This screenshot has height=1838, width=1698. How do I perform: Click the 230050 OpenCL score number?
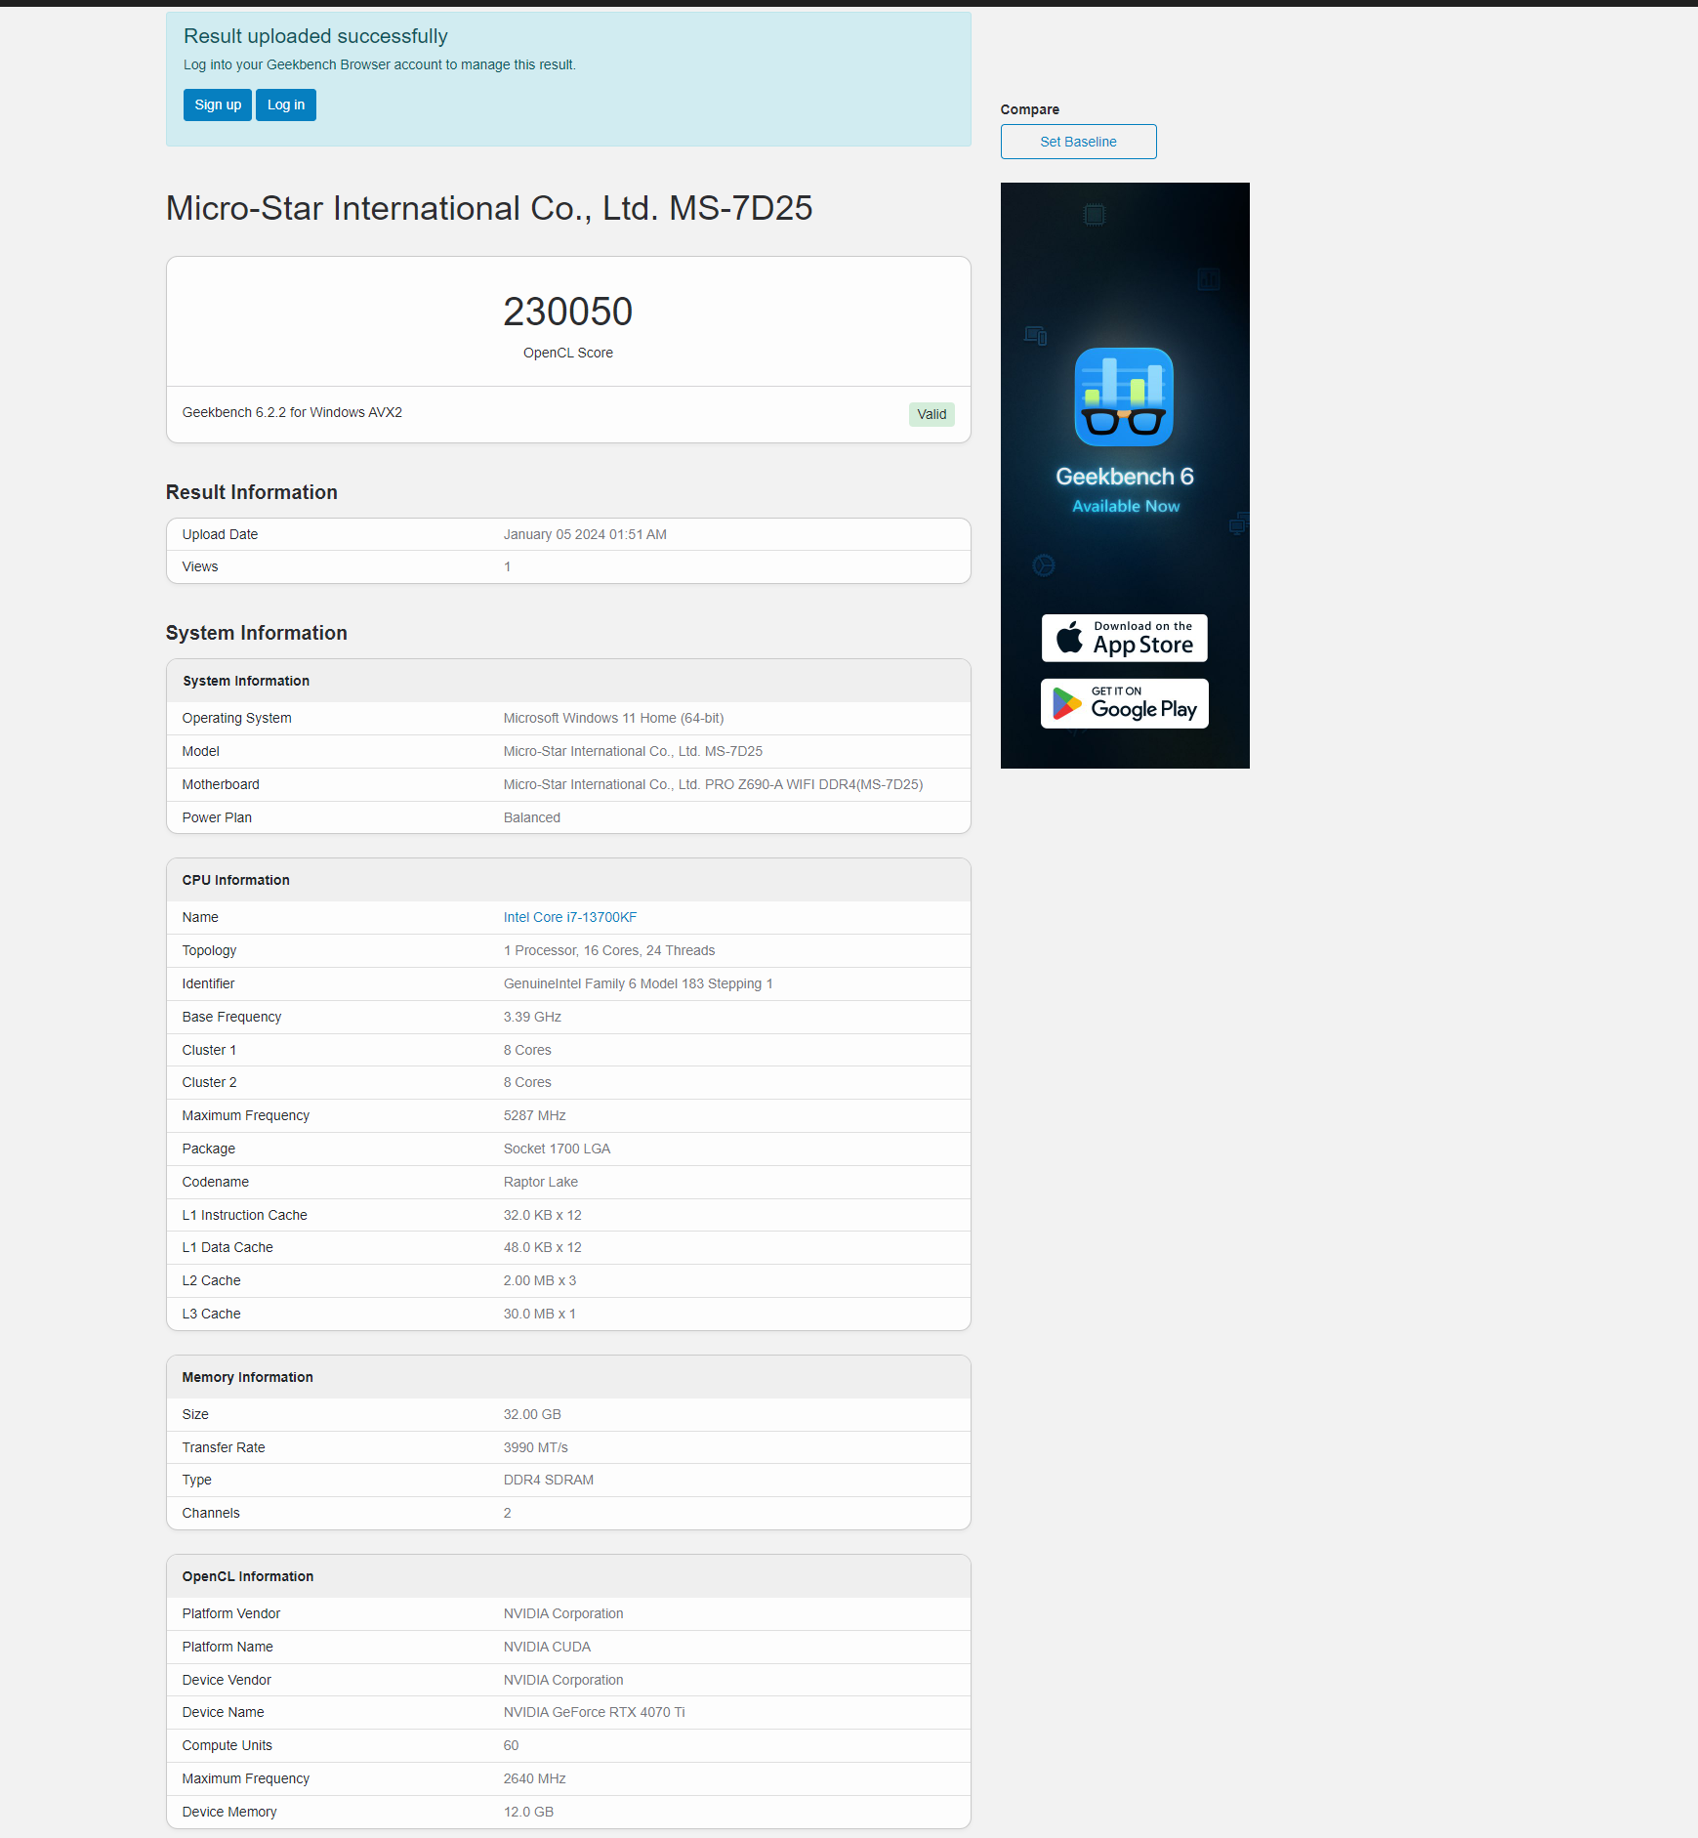pos(568,312)
